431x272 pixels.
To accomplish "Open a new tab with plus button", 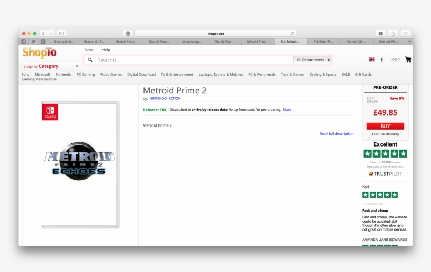I will 409,41.
